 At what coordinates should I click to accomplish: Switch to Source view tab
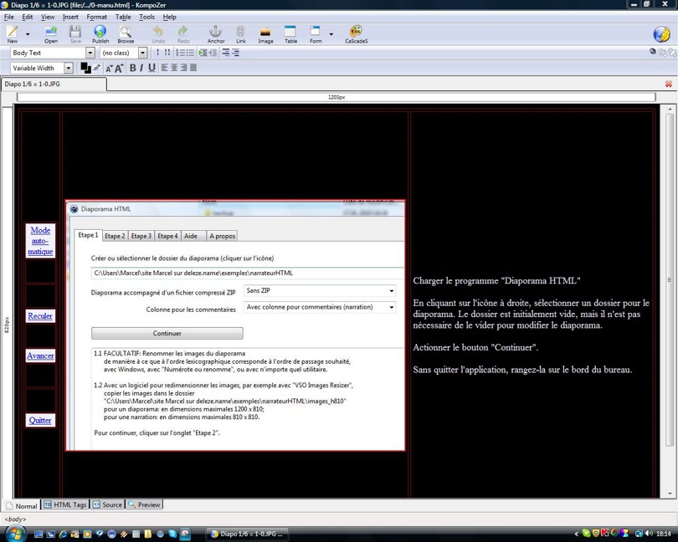108,504
